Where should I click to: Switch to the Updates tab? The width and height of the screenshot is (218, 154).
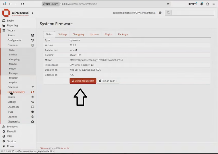94,34
